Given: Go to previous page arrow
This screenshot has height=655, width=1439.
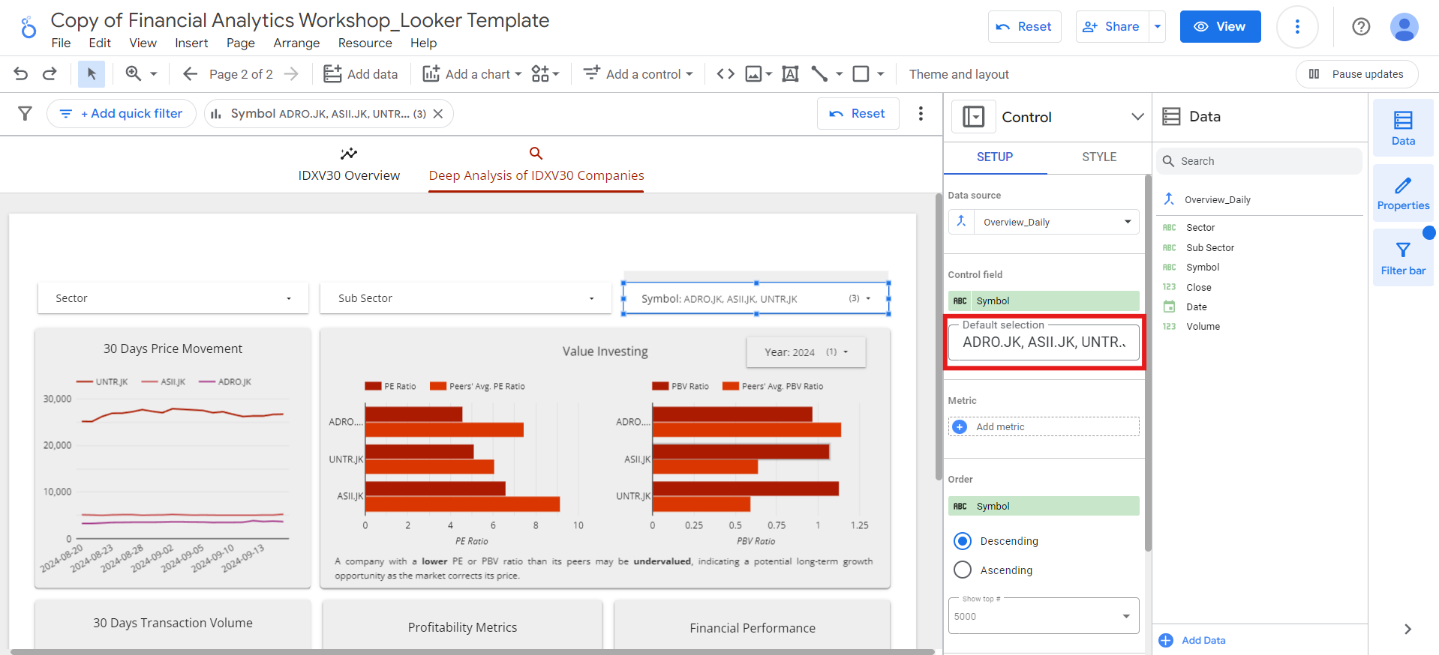Looking at the screenshot, I should tap(190, 73).
